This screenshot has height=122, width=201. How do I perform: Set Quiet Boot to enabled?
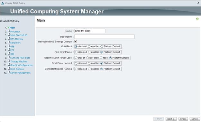click(x=89, y=47)
